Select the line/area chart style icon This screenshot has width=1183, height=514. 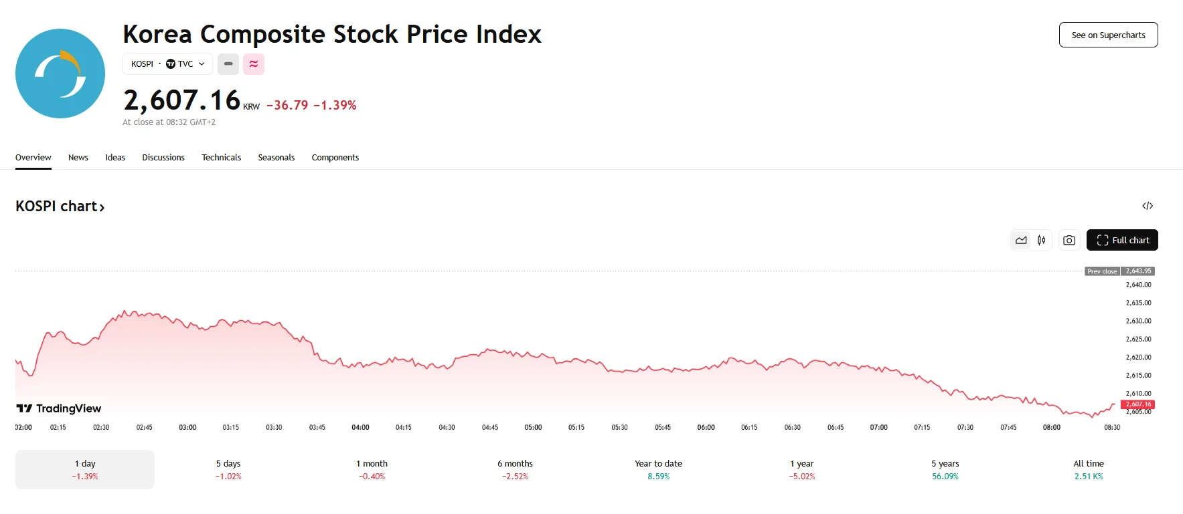pos(1020,240)
